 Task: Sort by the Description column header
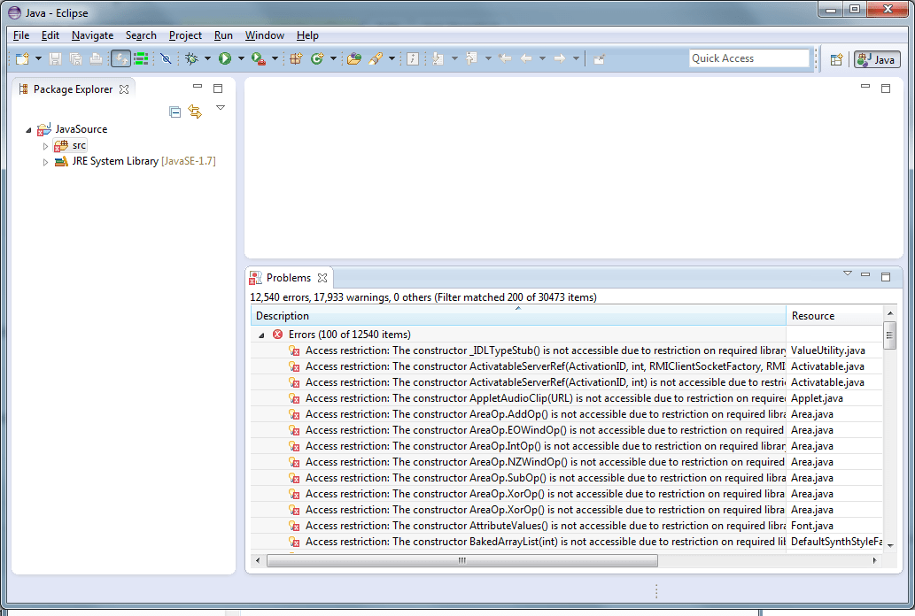pos(518,316)
